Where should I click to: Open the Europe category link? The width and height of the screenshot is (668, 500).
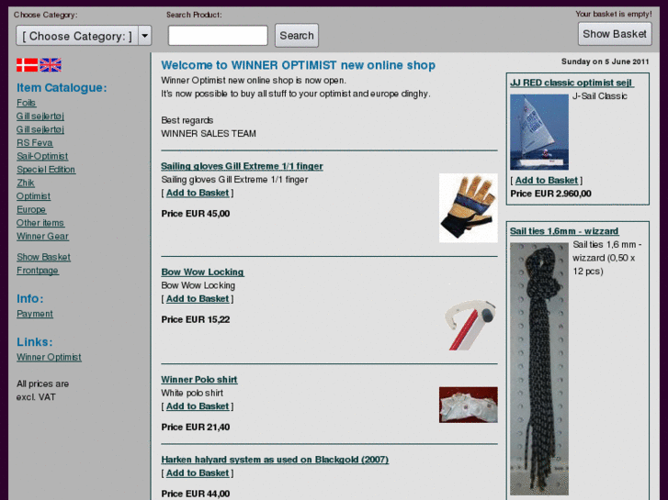coord(31,210)
